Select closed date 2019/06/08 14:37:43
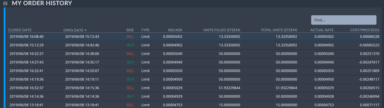The width and height of the screenshot is (384, 108). coord(27,62)
